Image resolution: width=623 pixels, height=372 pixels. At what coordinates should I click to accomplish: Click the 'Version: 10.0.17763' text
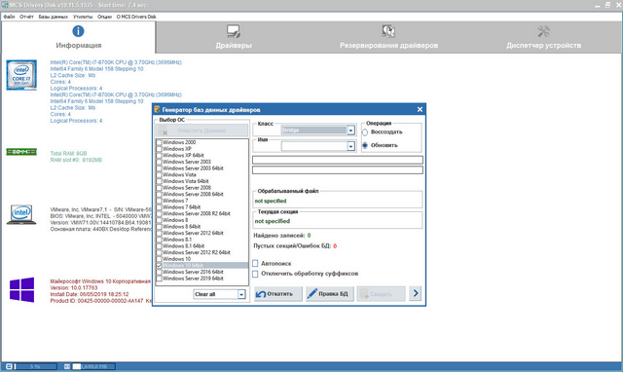(x=74, y=287)
